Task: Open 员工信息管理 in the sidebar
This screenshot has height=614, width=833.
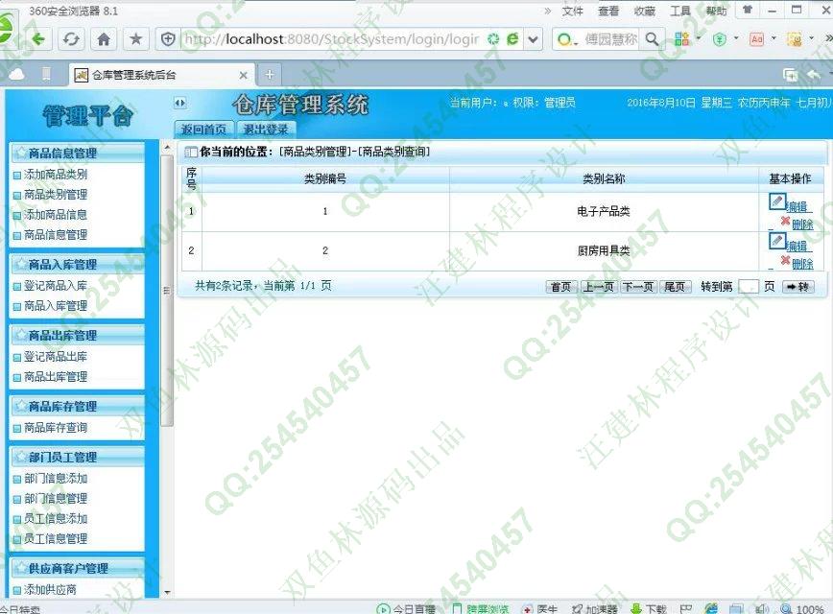Action: tap(56, 539)
